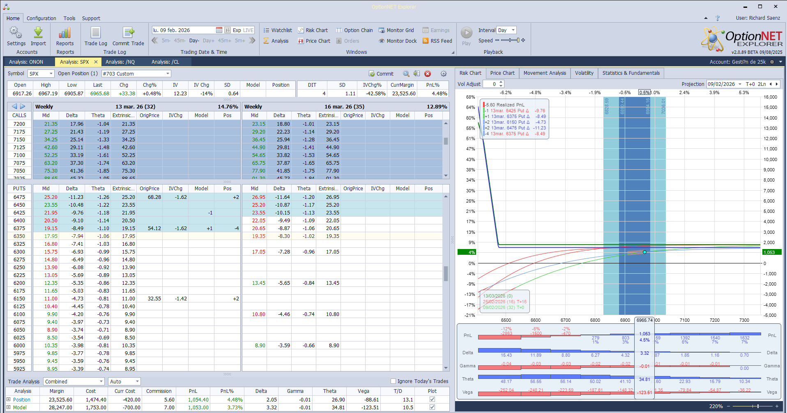Toggle the Exp button by trading date
Screen dimensions: 787x413
(x=237, y=30)
